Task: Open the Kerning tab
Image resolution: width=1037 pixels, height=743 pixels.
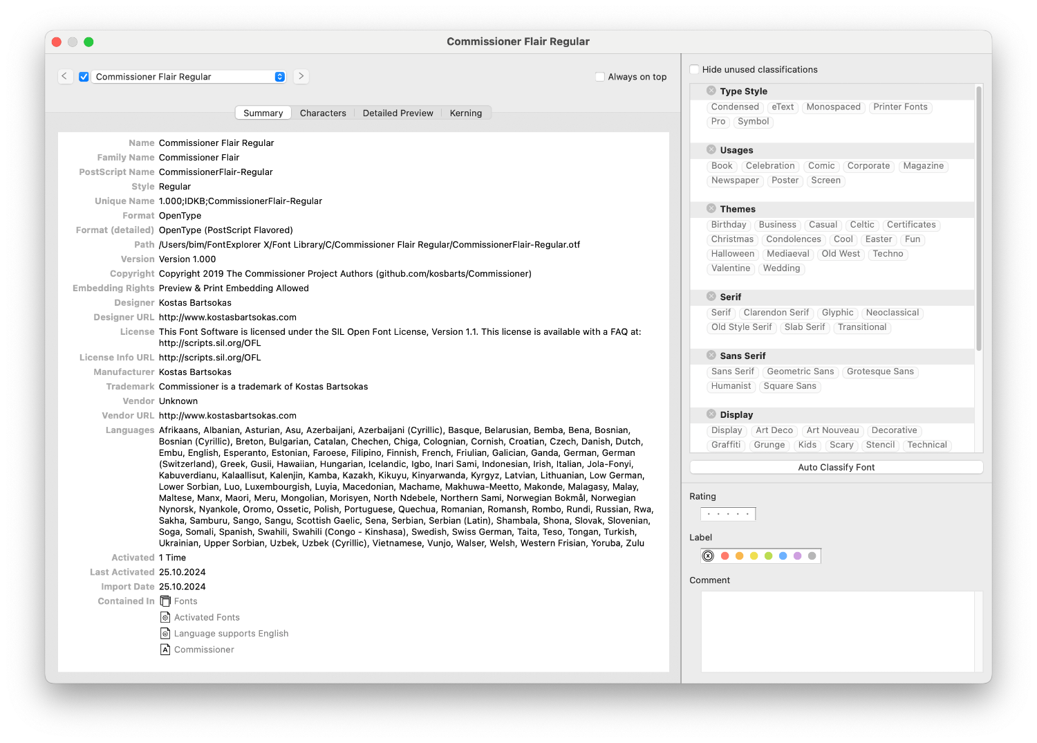Action: 466,113
